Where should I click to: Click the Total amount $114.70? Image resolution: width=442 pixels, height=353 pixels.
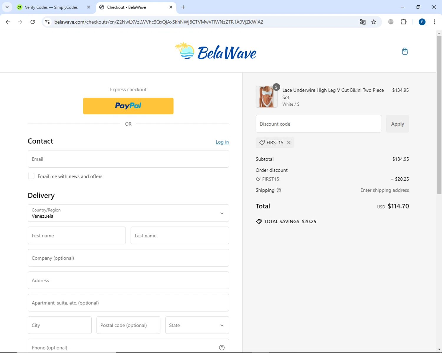tap(398, 206)
